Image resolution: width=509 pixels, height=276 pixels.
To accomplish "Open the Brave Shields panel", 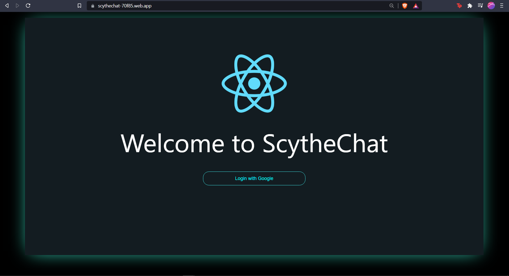I will pos(404,6).
